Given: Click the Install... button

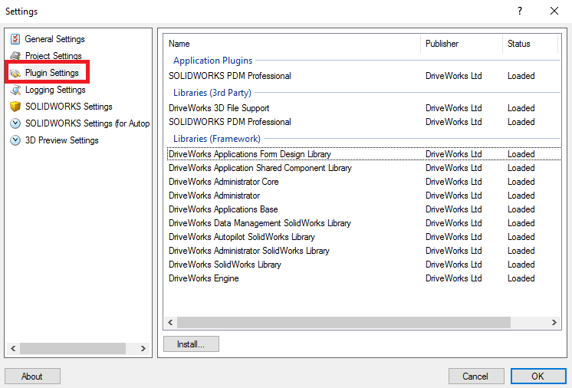Looking at the screenshot, I should coord(191,344).
